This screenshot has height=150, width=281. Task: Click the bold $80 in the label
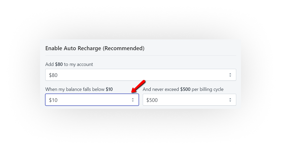click(59, 64)
